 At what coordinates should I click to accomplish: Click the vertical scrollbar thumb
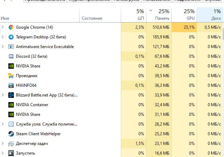tap(223, 34)
